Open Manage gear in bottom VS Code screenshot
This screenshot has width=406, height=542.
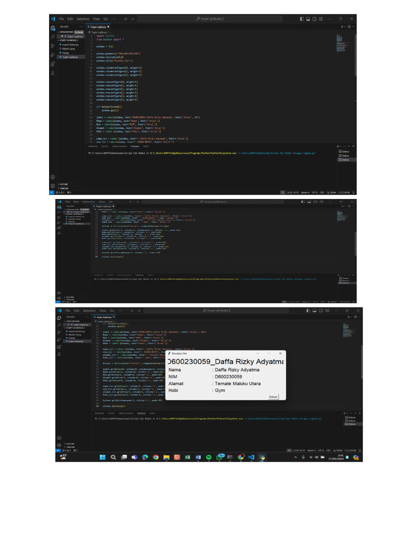click(x=59, y=445)
